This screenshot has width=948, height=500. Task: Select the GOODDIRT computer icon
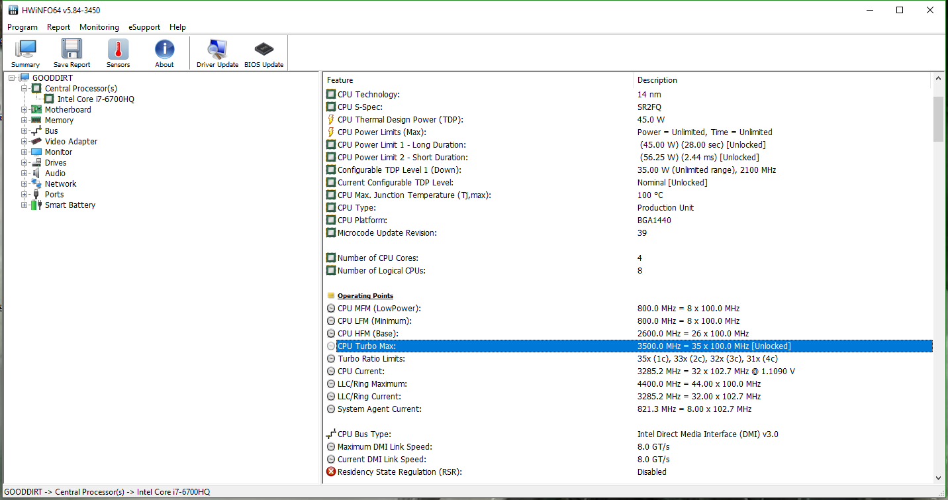point(24,78)
